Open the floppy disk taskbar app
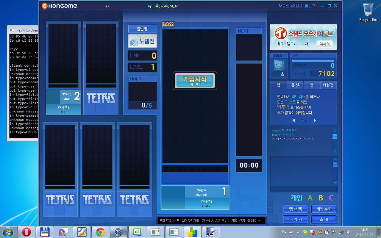The height and width of the screenshot is (238, 381). pos(45,232)
